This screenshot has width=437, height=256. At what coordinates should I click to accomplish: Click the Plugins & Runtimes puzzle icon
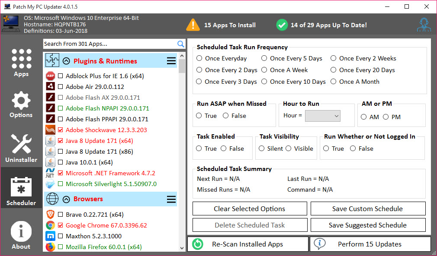click(x=52, y=60)
